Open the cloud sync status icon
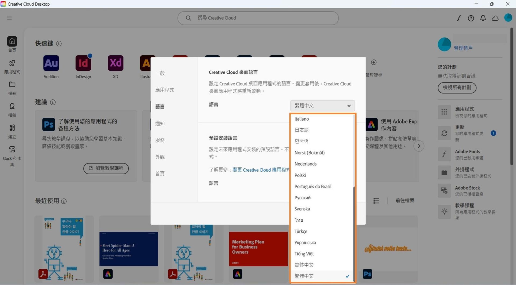Screen dimensions: 516x285 click(x=495, y=18)
